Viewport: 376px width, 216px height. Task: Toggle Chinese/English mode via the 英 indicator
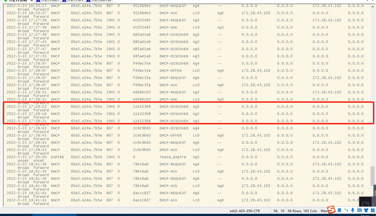(x=339, y=210)
